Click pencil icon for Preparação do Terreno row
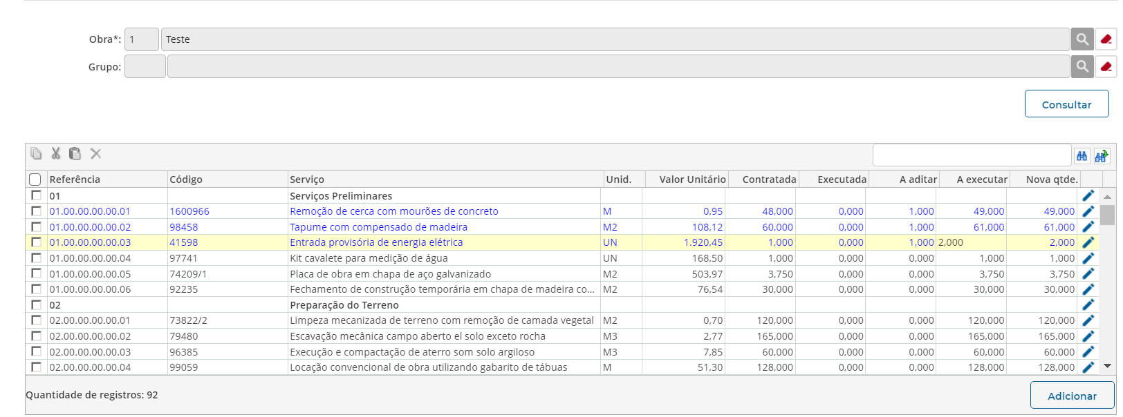 1088,304
